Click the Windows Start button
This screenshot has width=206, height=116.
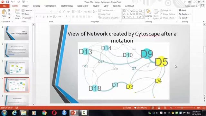pyautogui.click(x=4, y=113)
